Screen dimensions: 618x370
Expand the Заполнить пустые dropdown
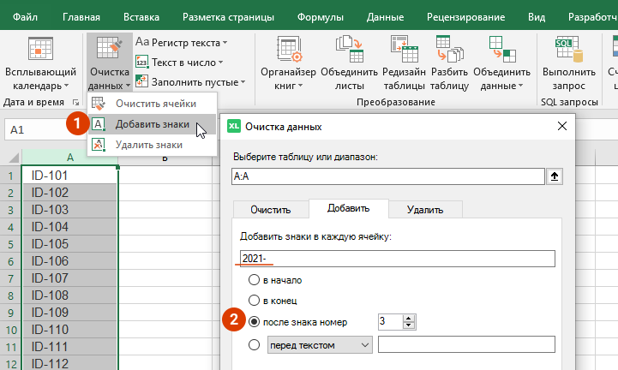coord(198,82)
